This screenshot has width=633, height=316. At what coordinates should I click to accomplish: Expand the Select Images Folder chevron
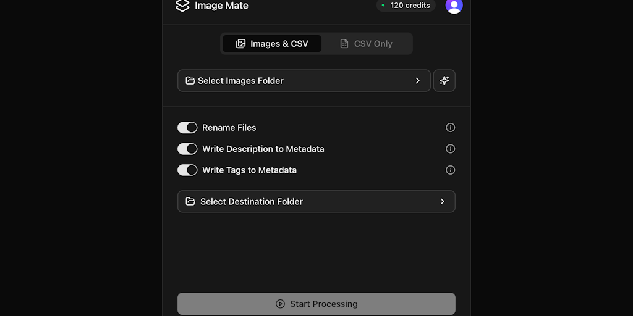click(x=418, y=81)
